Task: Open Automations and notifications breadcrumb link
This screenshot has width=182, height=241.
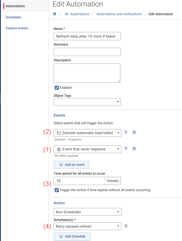Action: pos(119,14)
